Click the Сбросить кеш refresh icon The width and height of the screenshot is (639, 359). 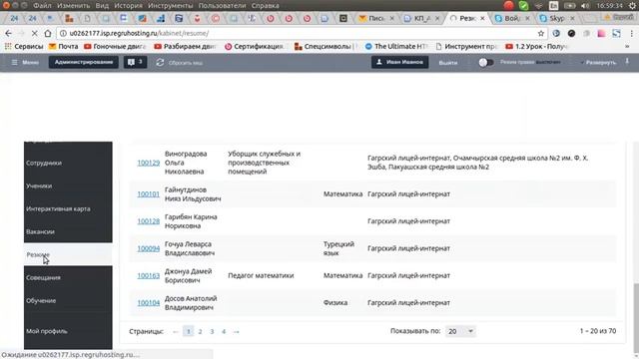(160, 62)
